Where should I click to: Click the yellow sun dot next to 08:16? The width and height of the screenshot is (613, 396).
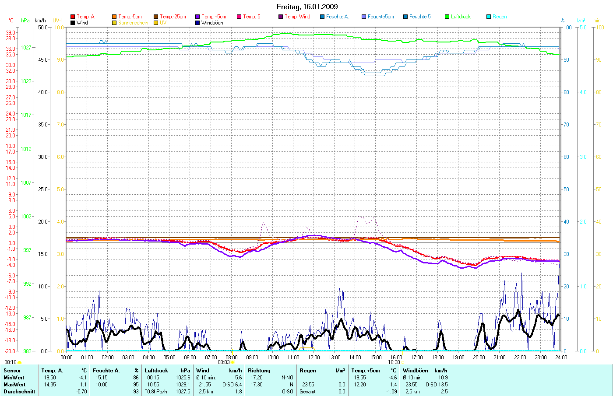19,362
